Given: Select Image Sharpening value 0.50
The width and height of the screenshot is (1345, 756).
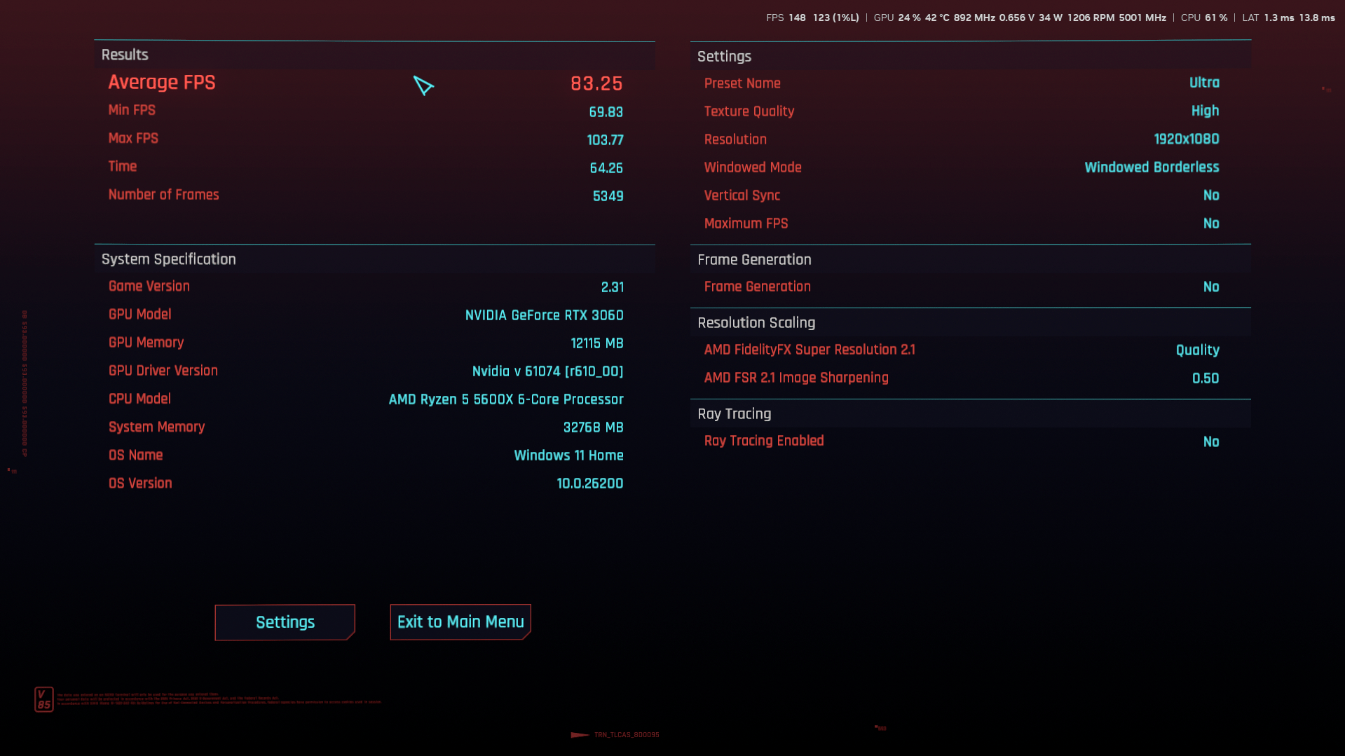Looking at the screenshot, I should click(x=1206, y=378).
